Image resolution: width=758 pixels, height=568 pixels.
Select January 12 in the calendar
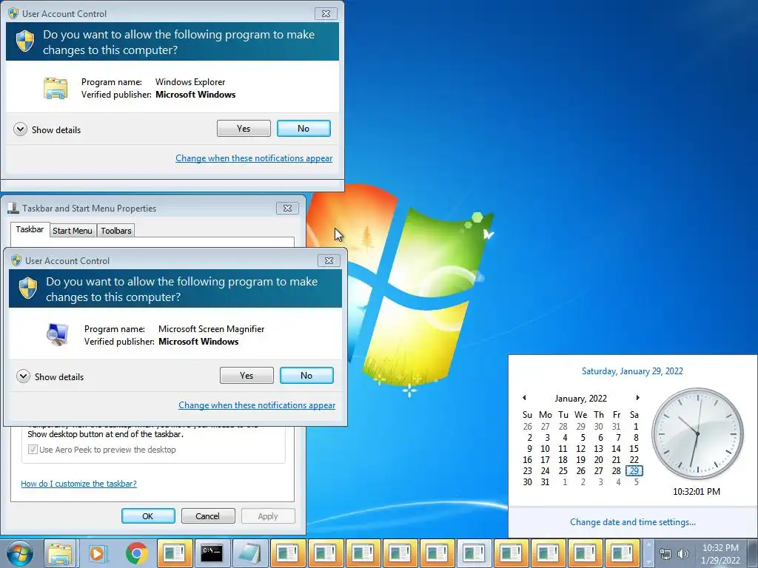580,448
